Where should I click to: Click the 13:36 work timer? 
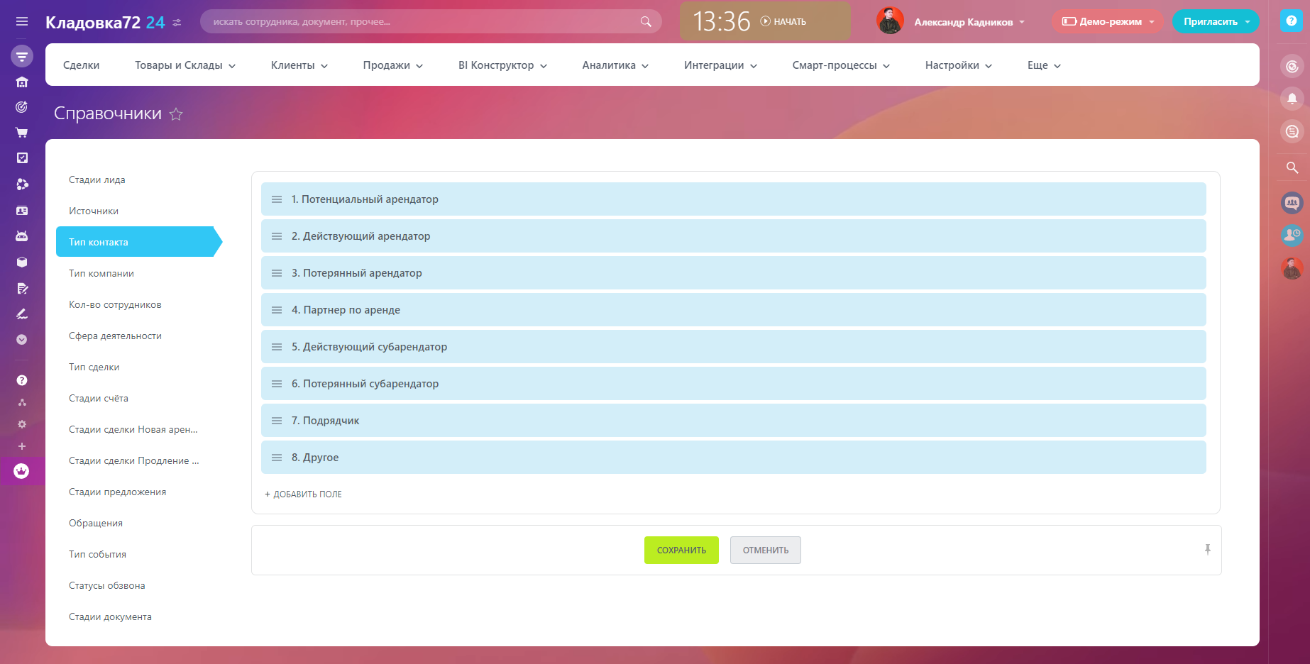pyautogui.click(x=722, y=21)
